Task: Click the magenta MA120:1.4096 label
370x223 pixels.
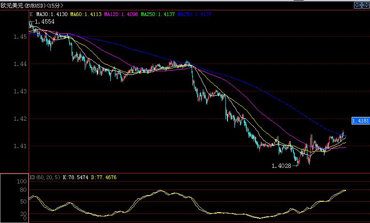Action: (x=121, y=14)
